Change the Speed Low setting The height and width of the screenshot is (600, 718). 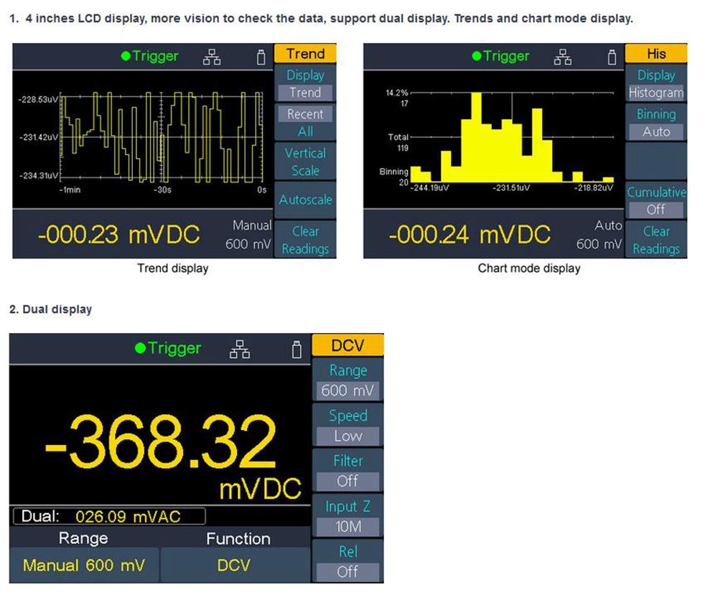point(348,426)
